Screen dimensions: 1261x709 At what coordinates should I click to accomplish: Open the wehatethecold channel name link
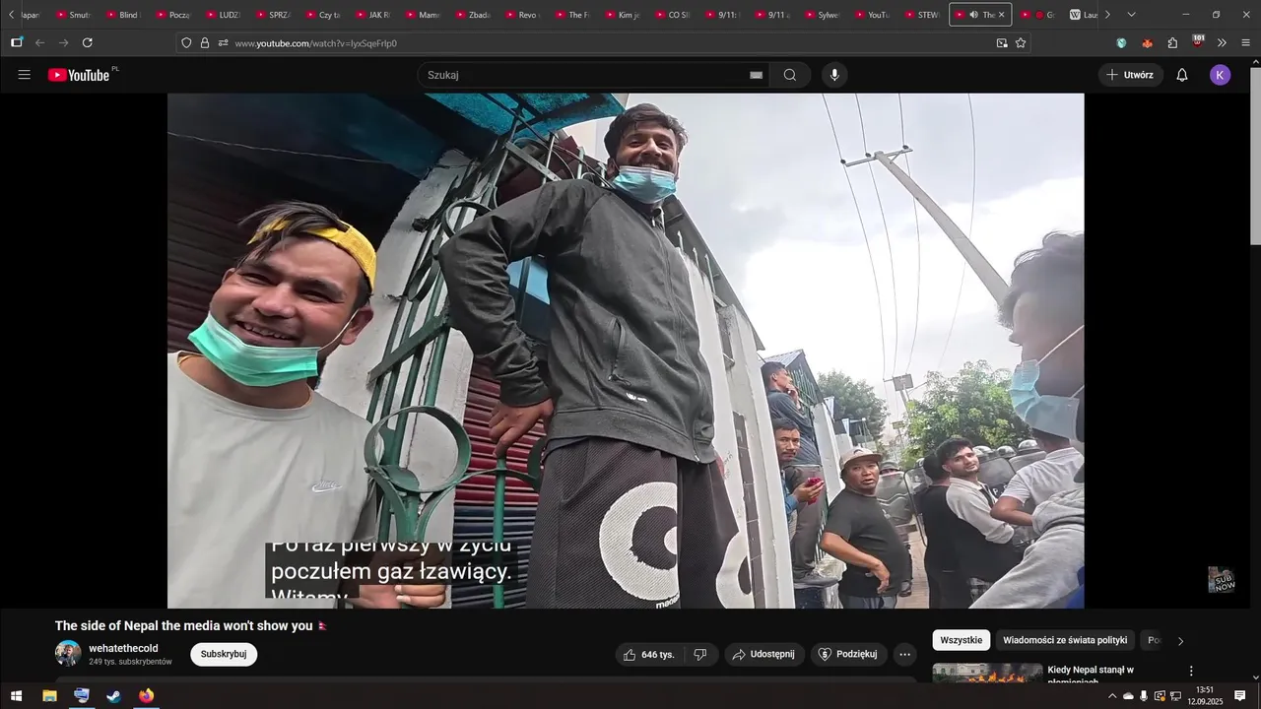123,648
